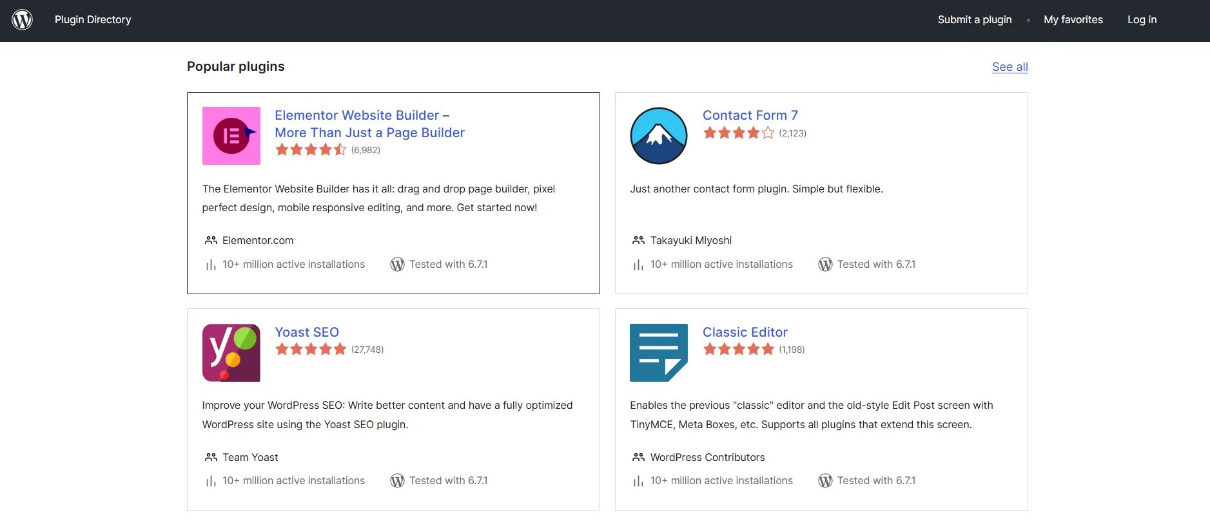Click the author icon beside Team Yoast
Image resolution: width=1210 pixels, height=524 pixels.
pos(211,457)
